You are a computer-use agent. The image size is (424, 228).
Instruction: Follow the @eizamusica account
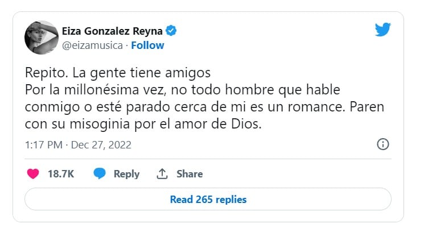pos(147,45)
